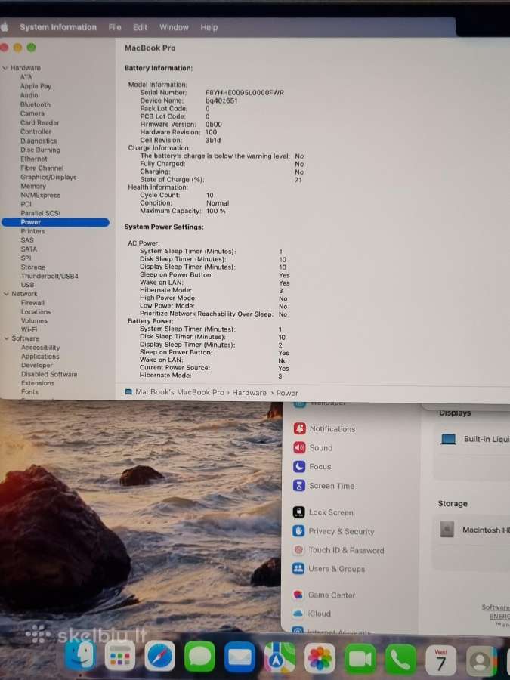Click the laptop icon in path bar
Image resolution: width=510 pixels, height=680 pixels.
tap(128, 392)
